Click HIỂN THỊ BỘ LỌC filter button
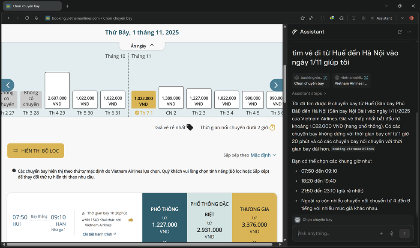 pos(36,151)
